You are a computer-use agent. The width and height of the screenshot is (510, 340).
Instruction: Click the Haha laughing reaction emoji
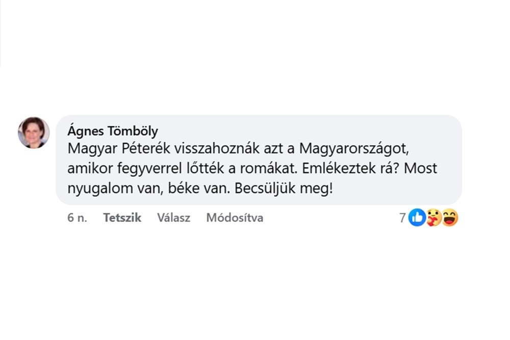450,218
